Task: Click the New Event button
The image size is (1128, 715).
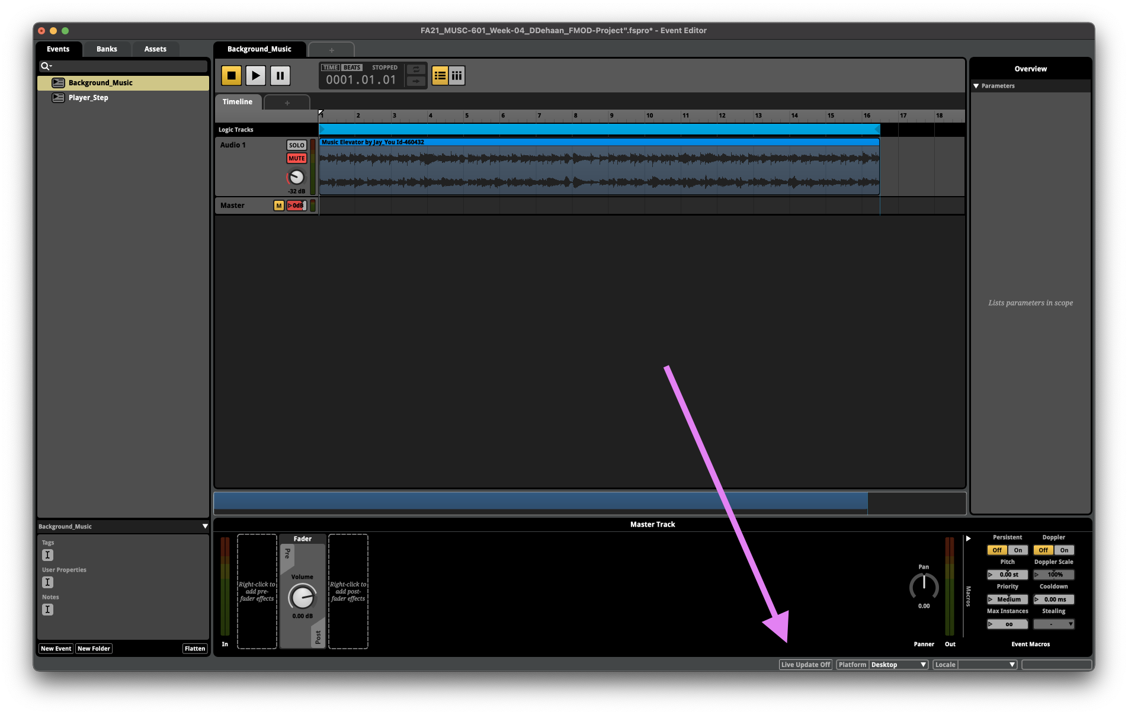Action: click(x=56, y=649)
